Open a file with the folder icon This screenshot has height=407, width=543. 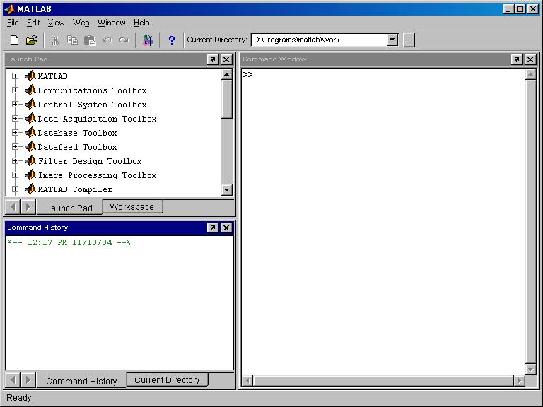coord(32,40)
